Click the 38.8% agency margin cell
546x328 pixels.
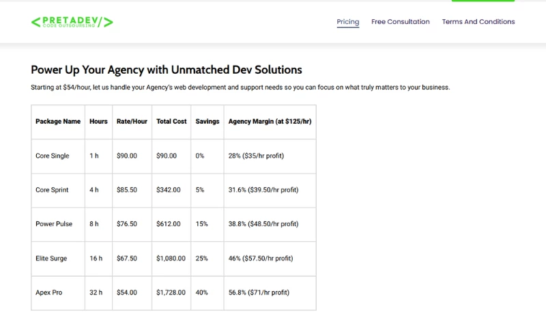click(263, 224)
